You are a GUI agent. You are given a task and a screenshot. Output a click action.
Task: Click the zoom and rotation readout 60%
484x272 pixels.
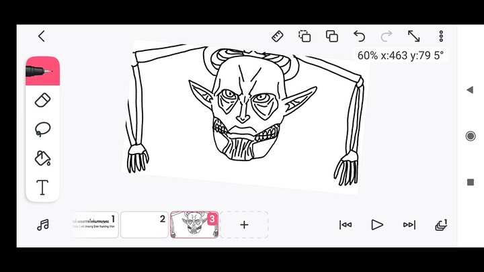[x=401, y=56]
